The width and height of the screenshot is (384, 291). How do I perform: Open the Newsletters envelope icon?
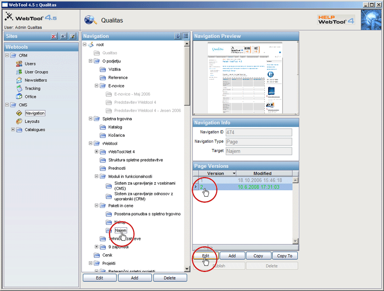19,80
